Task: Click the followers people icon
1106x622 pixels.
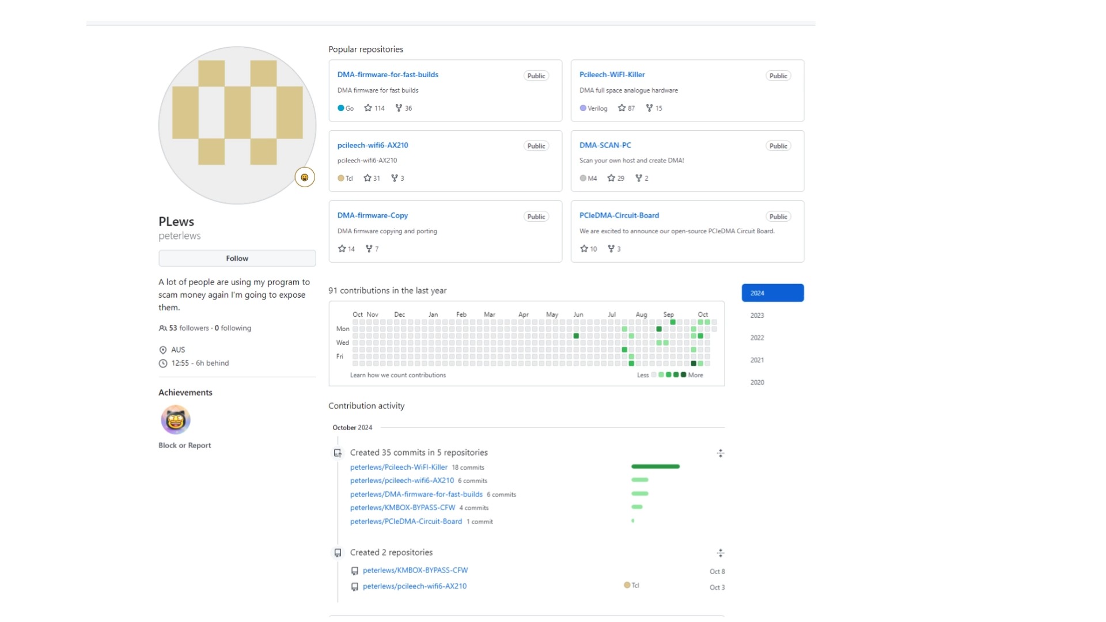Action: [x=163, y=328]
